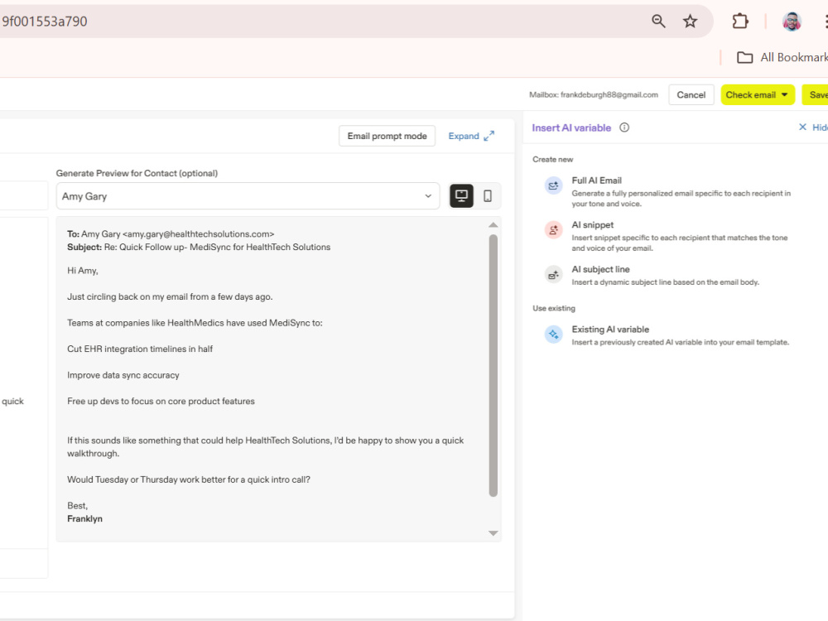The image size is (828, 621).
Task: Click the browser address bar URL
Action: (x=45, y=22)
